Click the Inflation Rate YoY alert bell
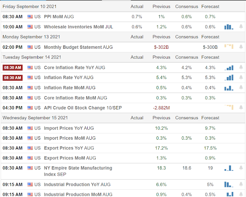This screenshot has width=246, height=197. click(x=241, y=77)
